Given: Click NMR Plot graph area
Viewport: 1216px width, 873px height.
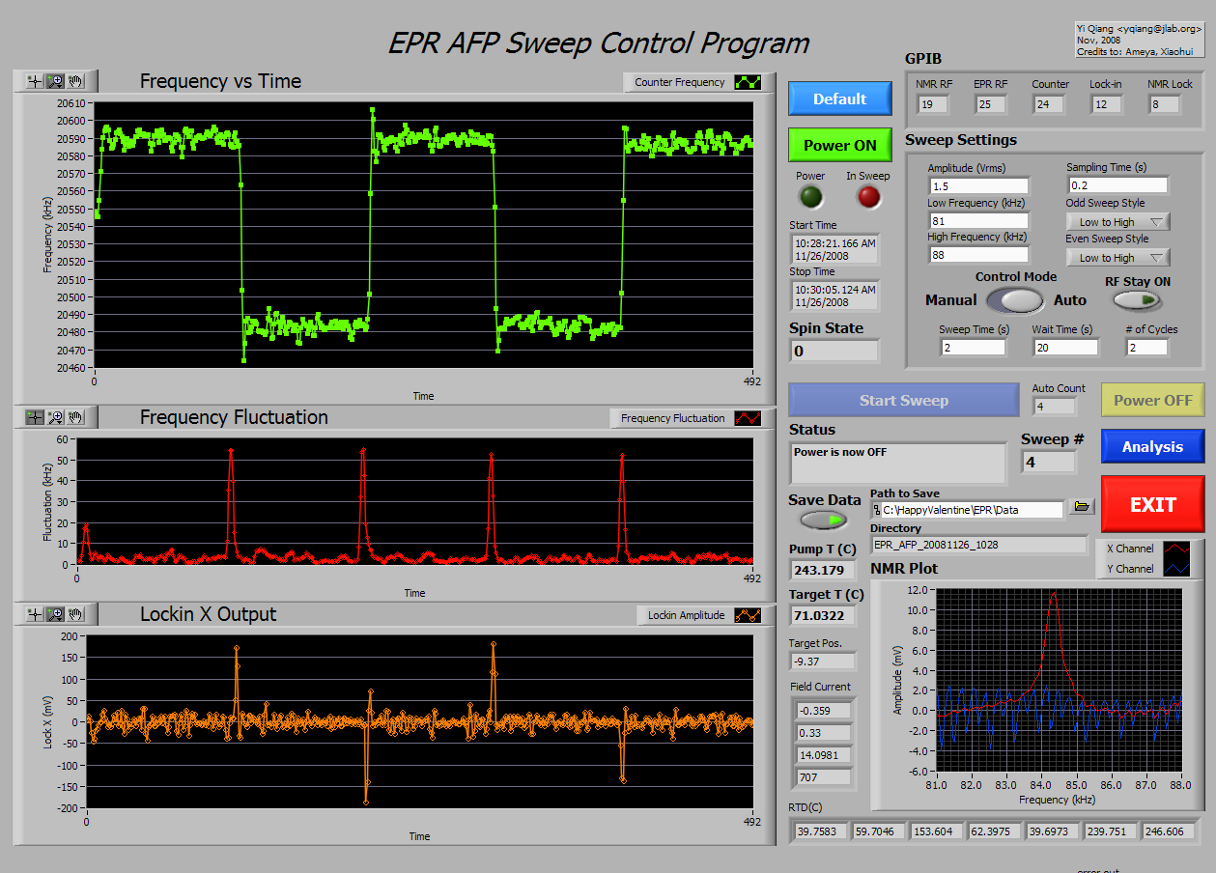Looking at the screenshot, I should tap(1059, 678).
